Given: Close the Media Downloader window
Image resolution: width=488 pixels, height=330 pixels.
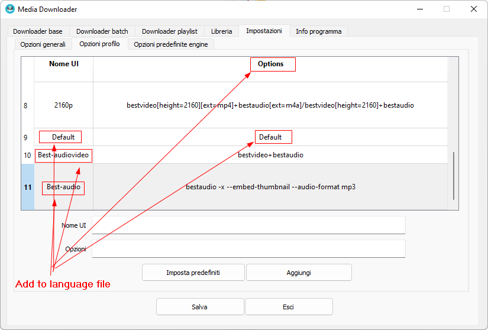Looking at the screenshot, I should [474, 9].
